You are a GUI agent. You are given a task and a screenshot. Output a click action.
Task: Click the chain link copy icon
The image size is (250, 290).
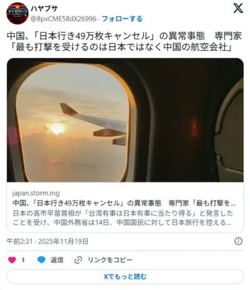tap(78, 260)
